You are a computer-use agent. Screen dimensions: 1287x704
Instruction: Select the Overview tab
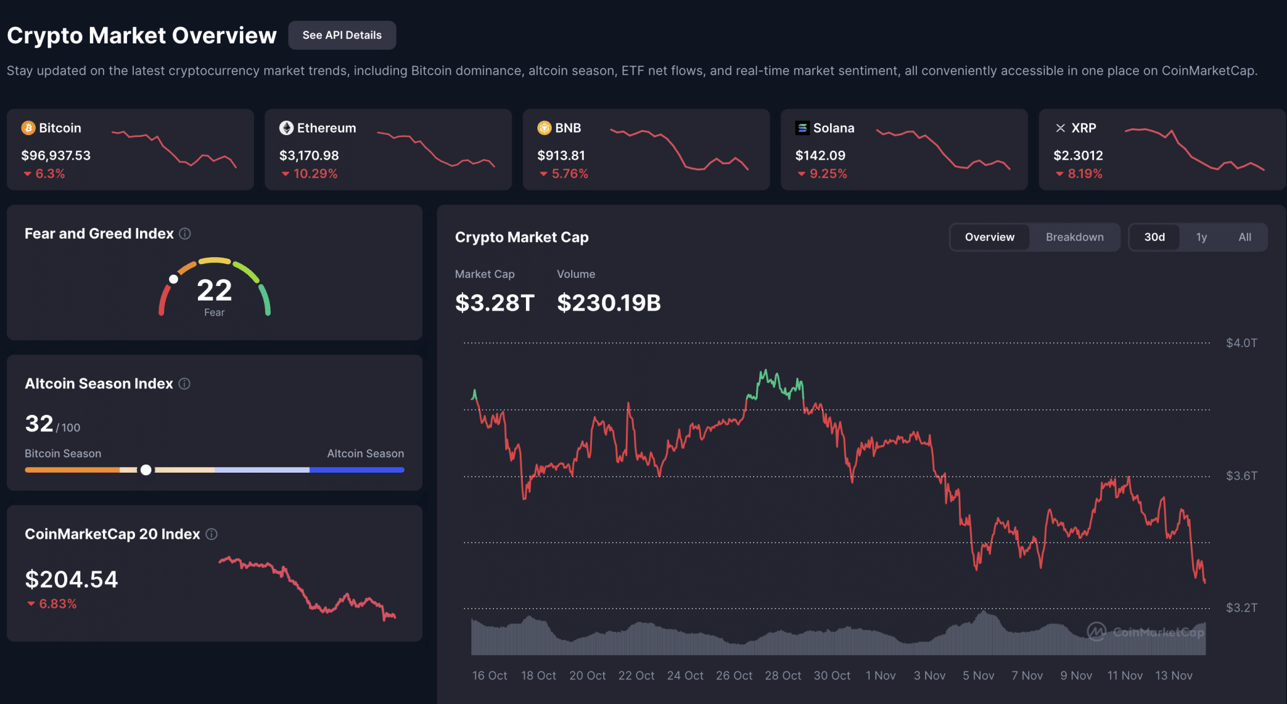pos(989,237)
